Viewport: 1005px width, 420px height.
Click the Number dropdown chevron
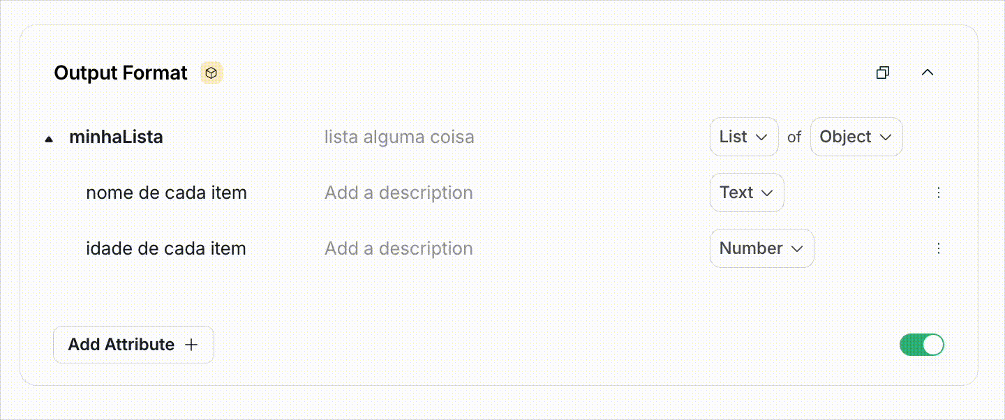coord(798,248)
